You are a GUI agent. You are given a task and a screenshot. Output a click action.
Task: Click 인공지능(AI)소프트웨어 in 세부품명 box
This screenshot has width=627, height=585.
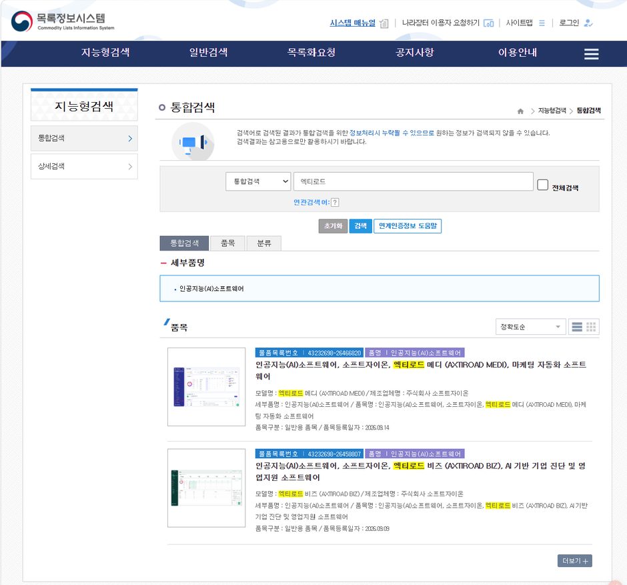click(211, 289)
